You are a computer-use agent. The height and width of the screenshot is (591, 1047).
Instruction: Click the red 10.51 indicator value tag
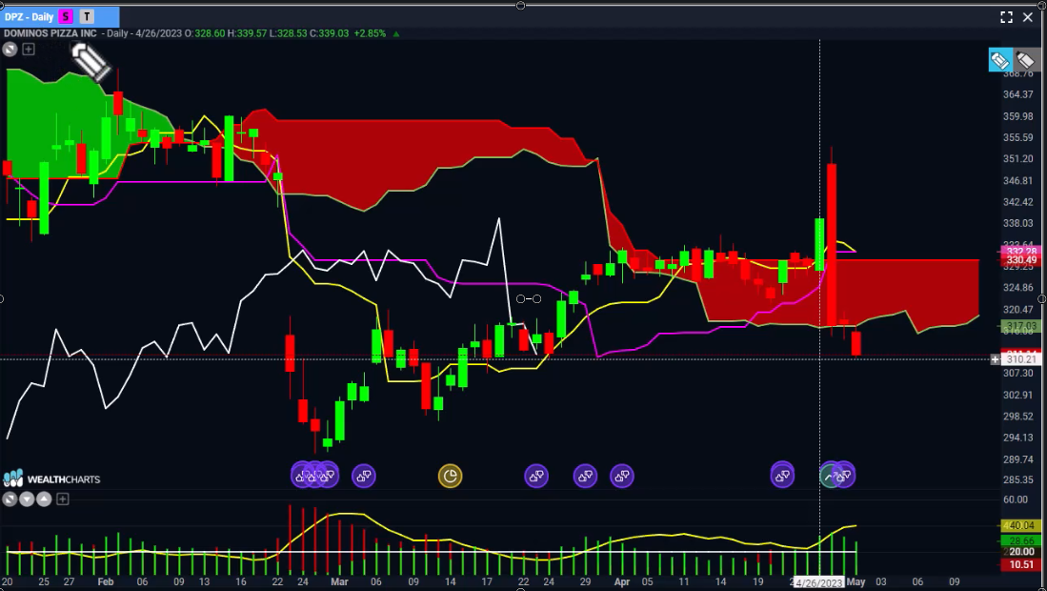pyautogui.click(x=1020, y=565)
